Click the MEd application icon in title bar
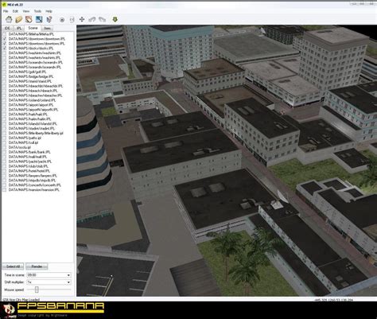377x319 pixels. (4, 5)
